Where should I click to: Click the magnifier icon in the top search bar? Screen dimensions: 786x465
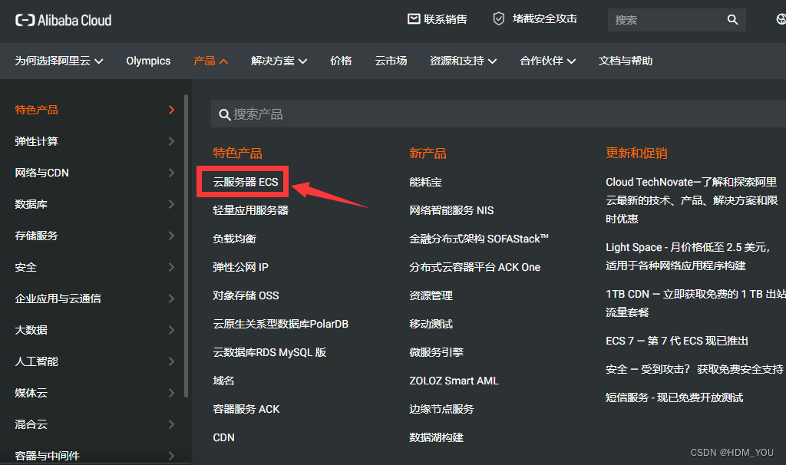pyautogui.click(x=732, y=19)
